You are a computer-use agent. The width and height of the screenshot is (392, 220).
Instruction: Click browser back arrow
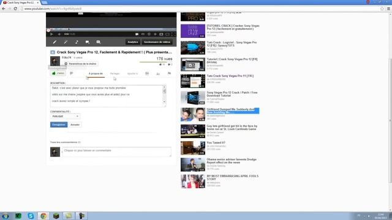pos(4,9)
